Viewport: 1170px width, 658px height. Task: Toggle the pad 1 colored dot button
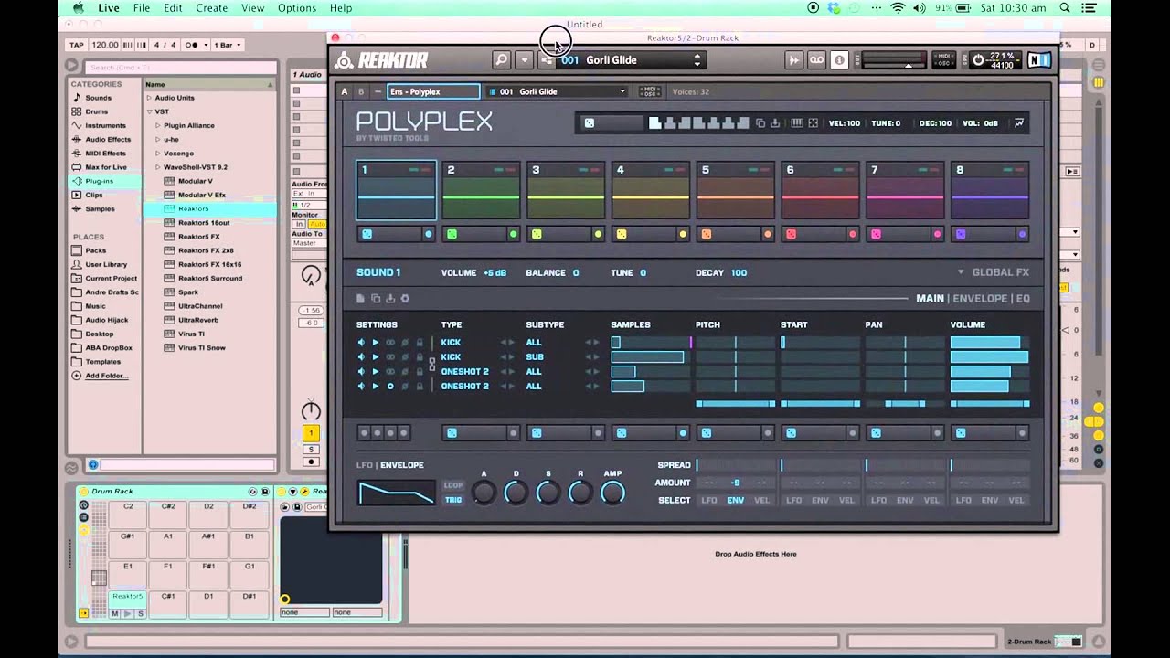[428, 234]
